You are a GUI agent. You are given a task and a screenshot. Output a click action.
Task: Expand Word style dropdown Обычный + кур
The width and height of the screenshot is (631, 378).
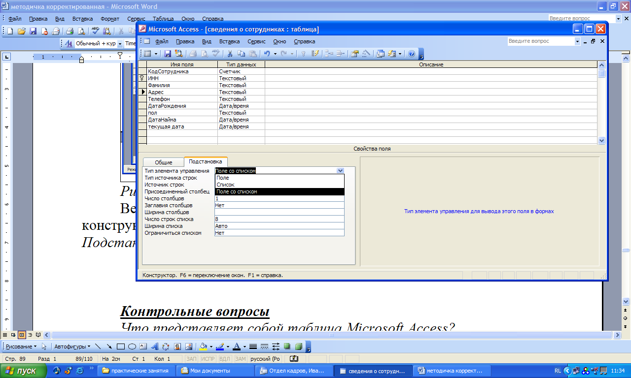point(120,43)
